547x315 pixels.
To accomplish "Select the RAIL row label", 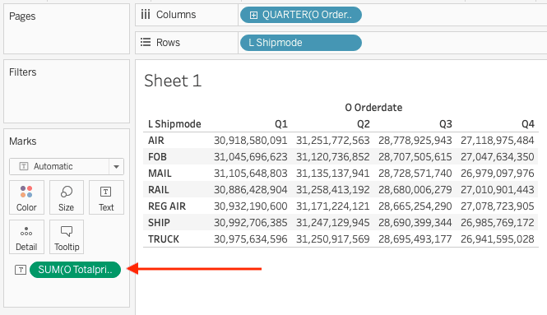I will click(x=159, y=190).
